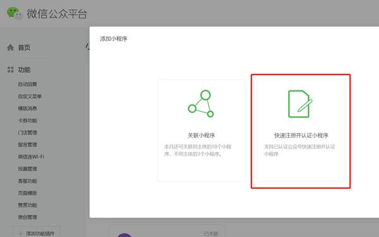Click the 已关联 status behind the dialog
379x237 pixels.
[211, 234]
